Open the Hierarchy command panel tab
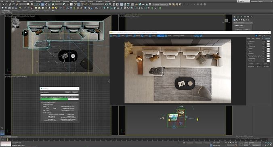Screen dimensions: 273x147 [241, 17]
